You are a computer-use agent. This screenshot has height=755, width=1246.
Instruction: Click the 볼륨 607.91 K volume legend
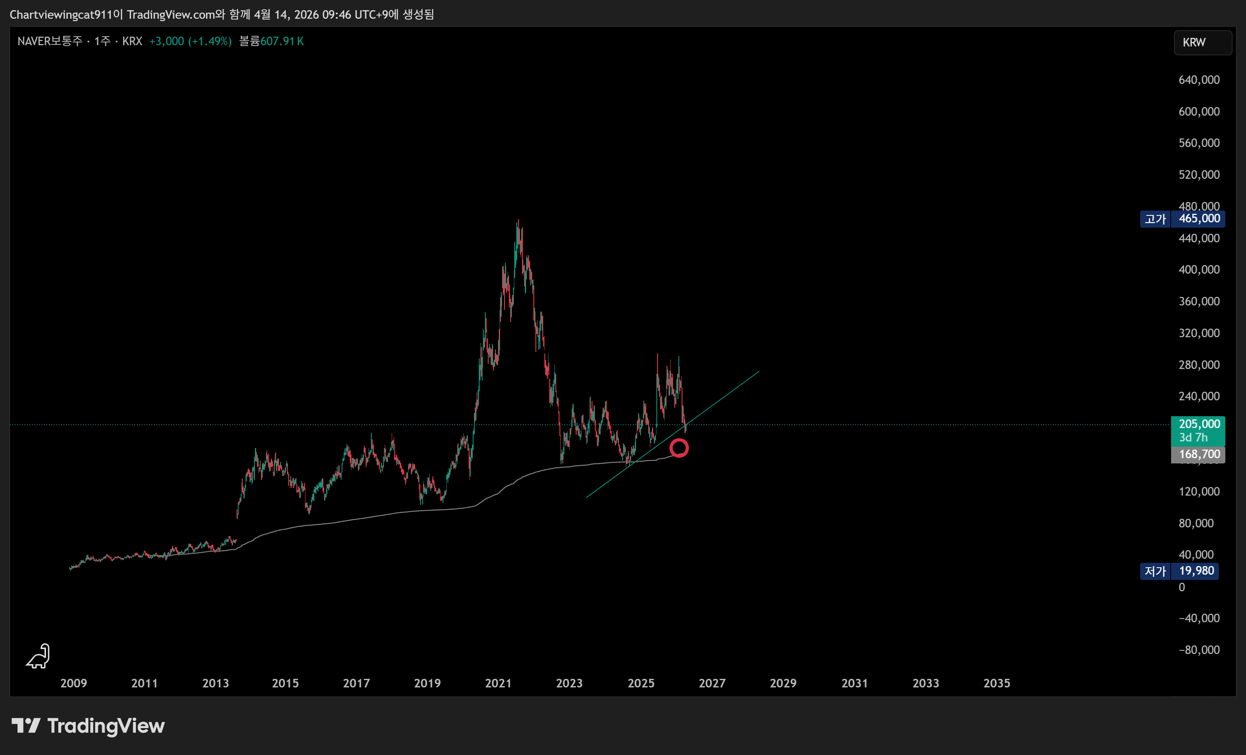pos(271,42)
